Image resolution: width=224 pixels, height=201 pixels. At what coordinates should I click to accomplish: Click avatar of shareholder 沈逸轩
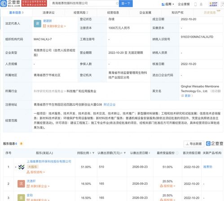pyautogui.click(x=21, y=184)
